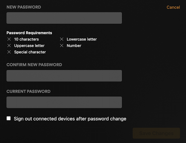
Task: Click the Lowercase letter requirement text
Action: coord(82,39)
